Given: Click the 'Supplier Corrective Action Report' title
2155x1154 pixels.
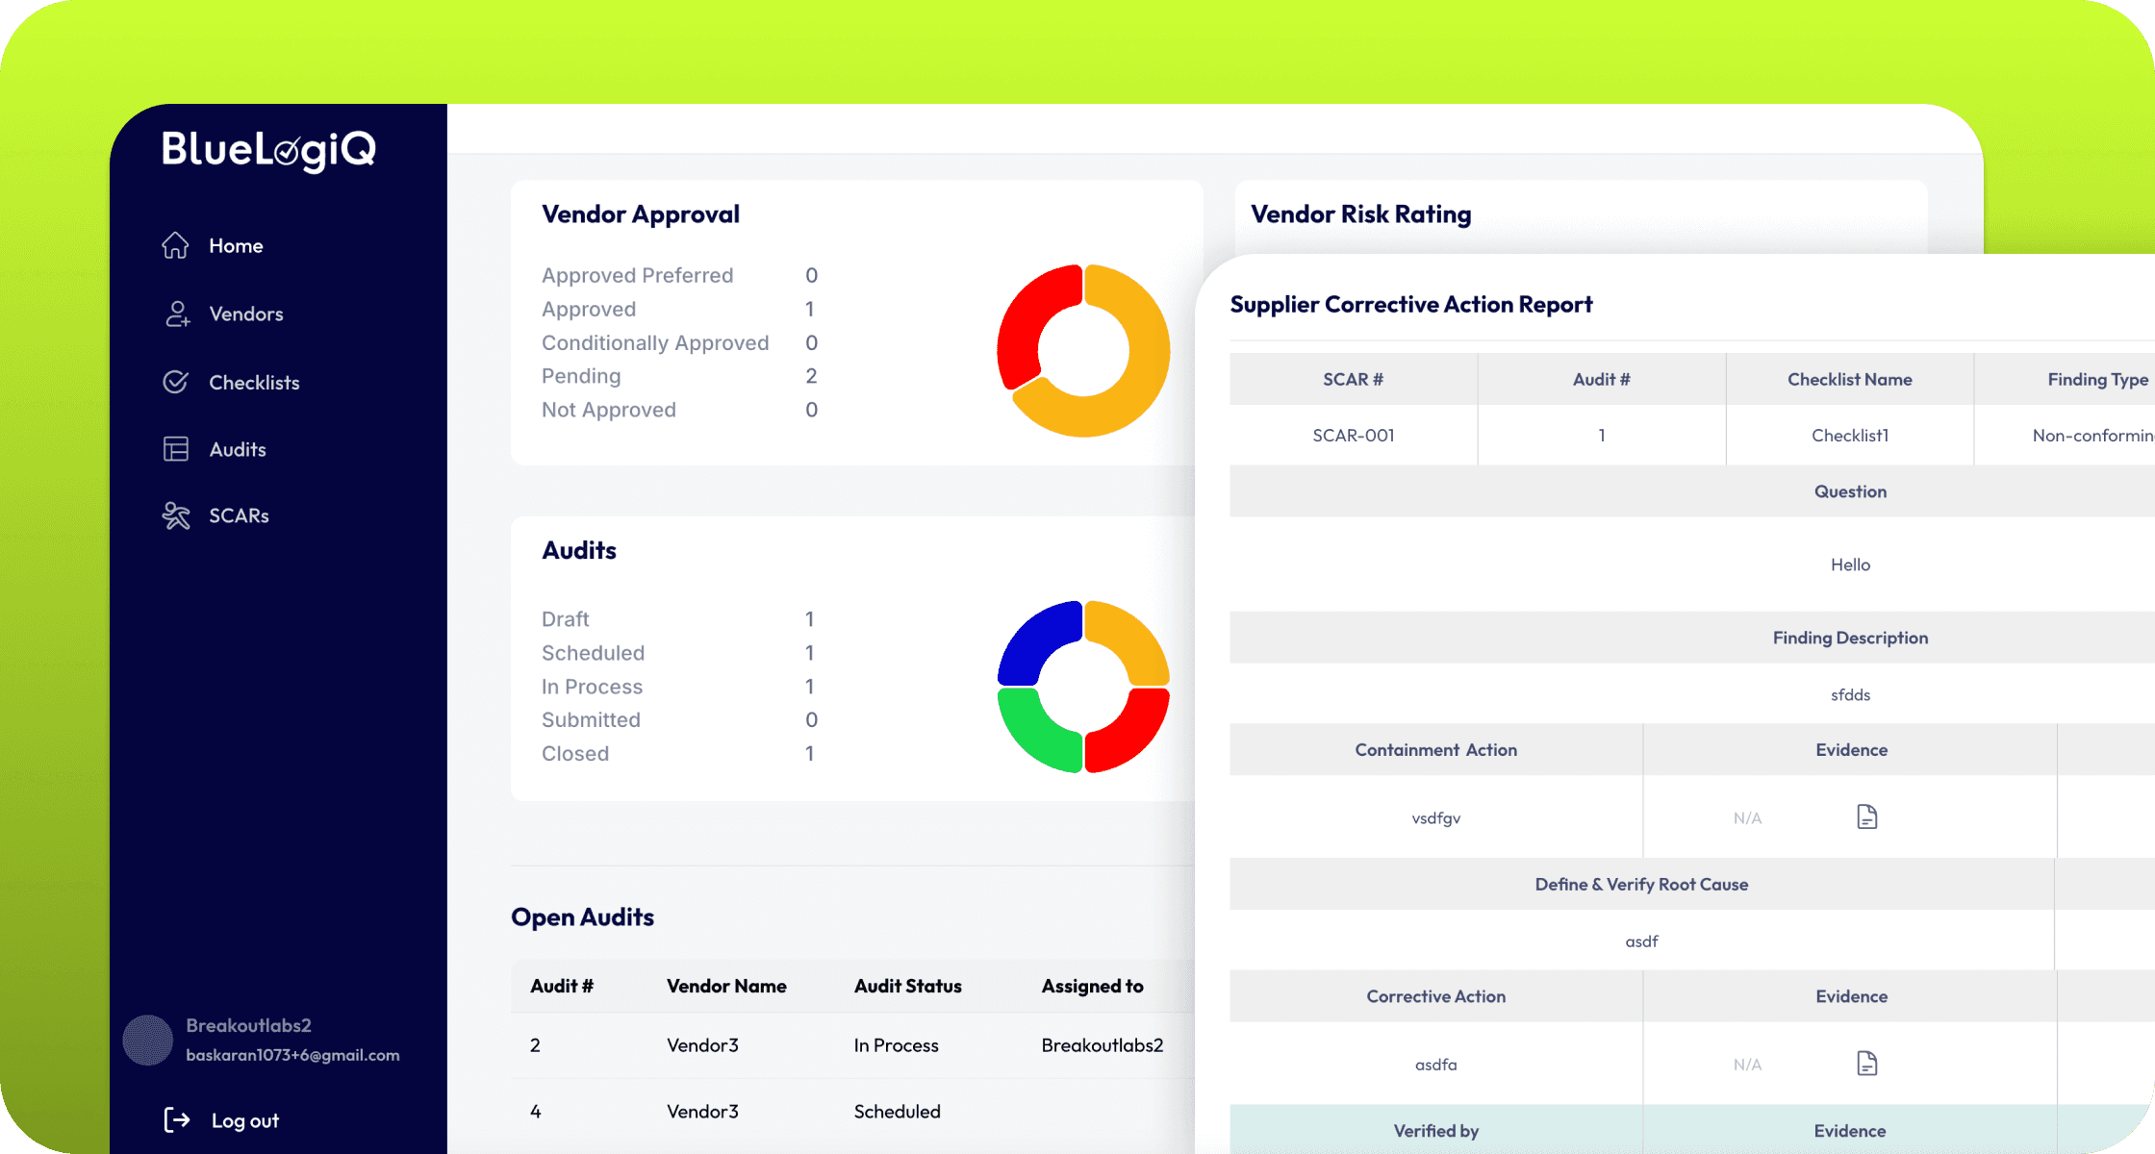Looking at the screenshot, I should tap(1411, 304).
